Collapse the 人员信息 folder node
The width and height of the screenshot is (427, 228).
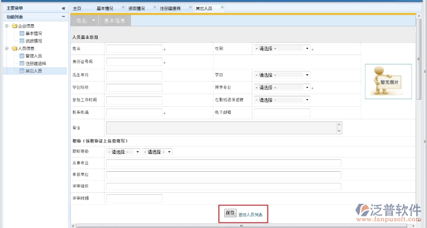(x=7, y=48)
